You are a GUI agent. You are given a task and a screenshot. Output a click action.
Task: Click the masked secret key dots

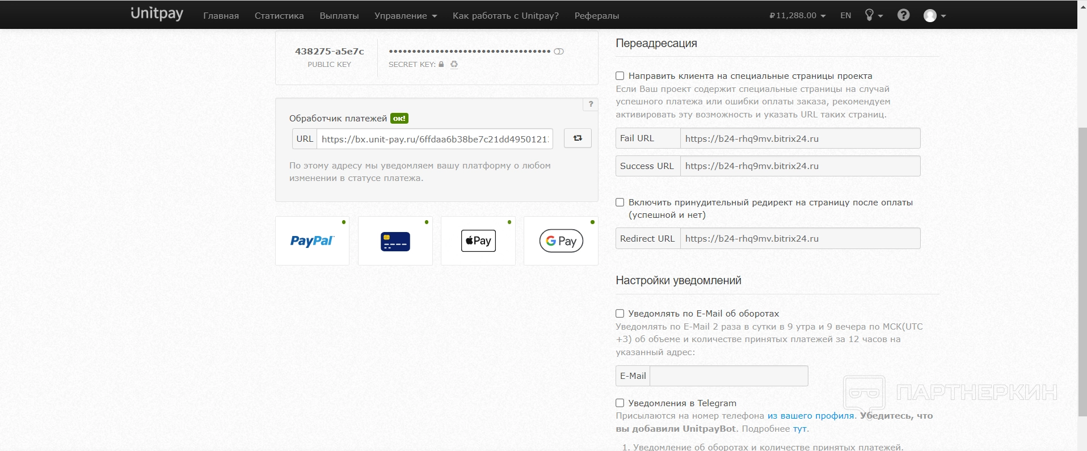point(470,52)
